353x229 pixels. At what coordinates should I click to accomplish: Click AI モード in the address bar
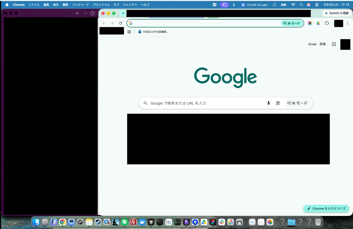click(291, 23)
